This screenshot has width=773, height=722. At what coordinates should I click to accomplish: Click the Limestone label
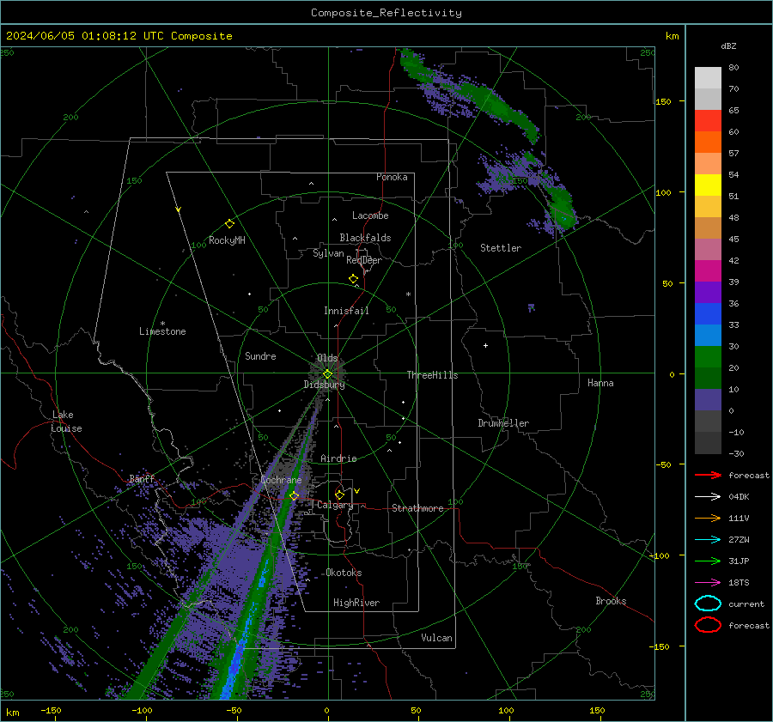point(162,331)
